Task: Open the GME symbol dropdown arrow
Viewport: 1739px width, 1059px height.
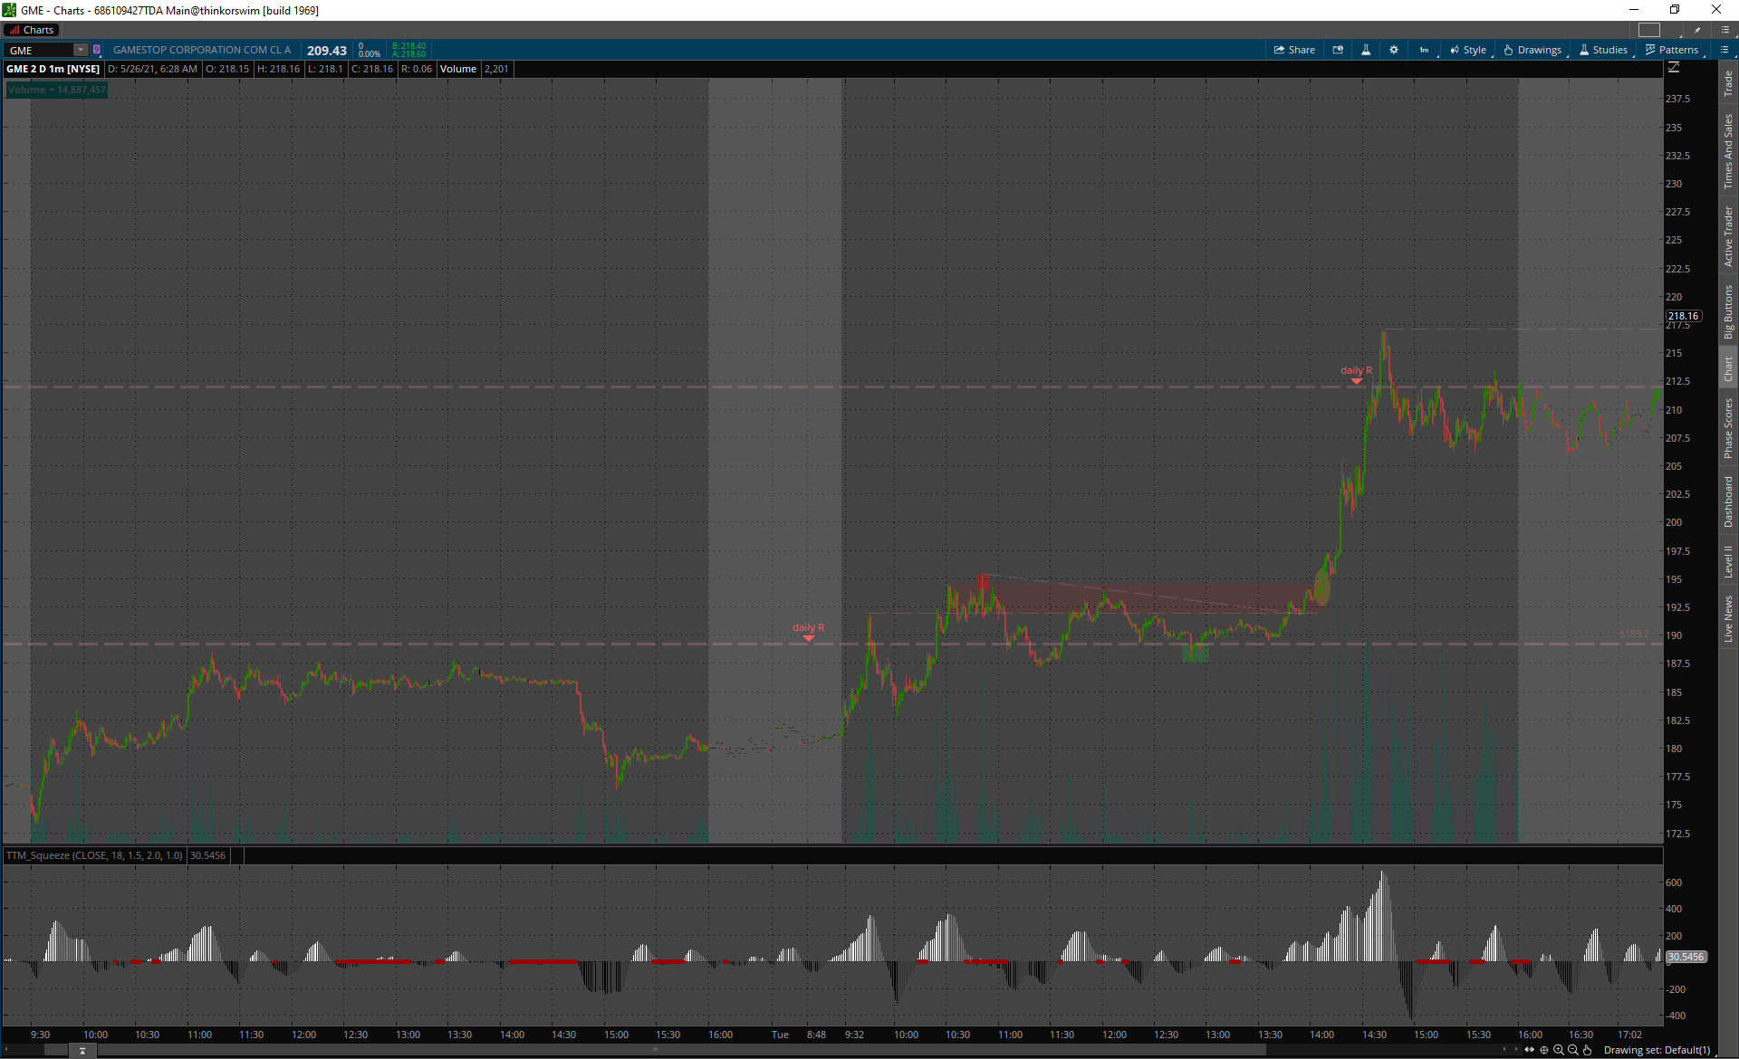Action: click(81, 50)
